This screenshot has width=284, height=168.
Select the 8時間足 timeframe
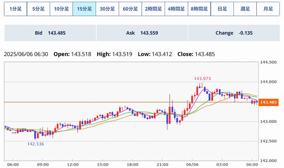tap(199, 9)
